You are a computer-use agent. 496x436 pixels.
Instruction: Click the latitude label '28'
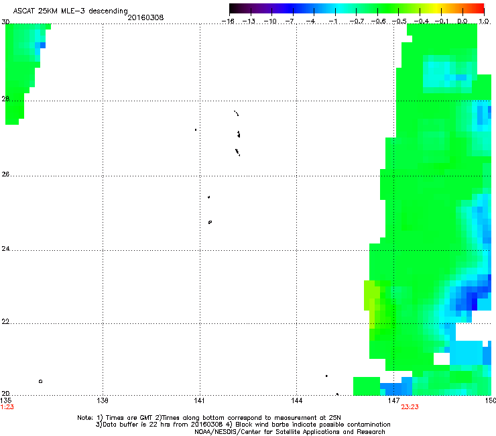(5, 99)
